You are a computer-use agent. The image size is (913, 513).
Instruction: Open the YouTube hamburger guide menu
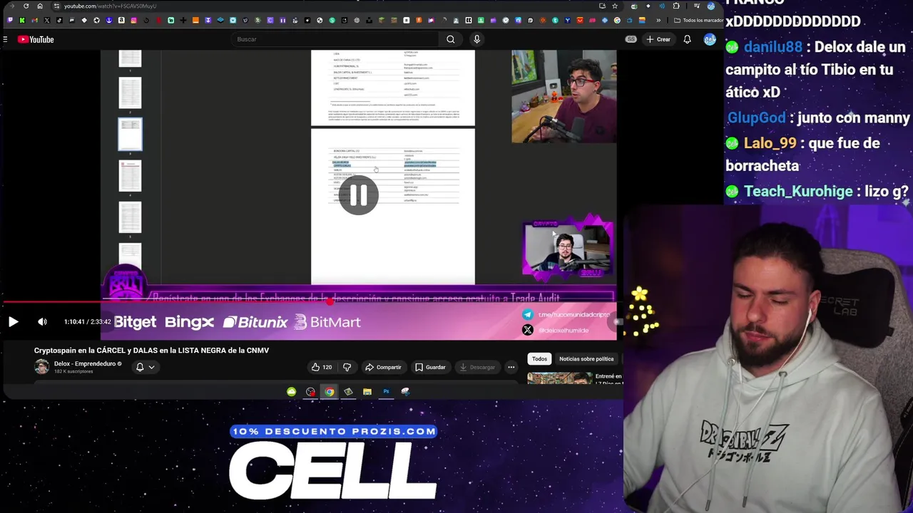(5, 39)
